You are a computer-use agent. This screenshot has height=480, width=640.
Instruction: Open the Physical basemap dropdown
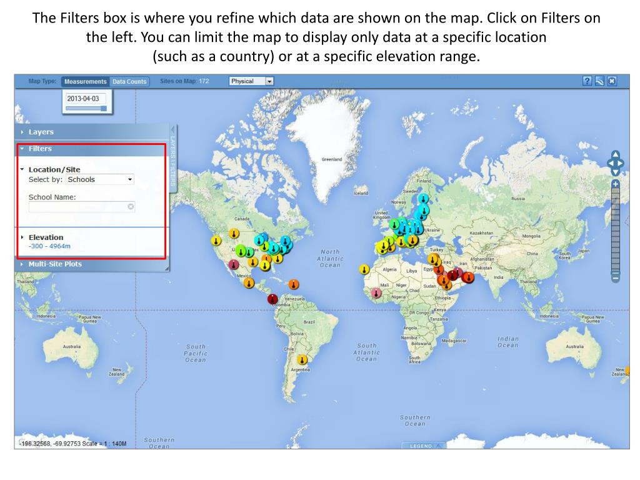(x=251, y=81)
